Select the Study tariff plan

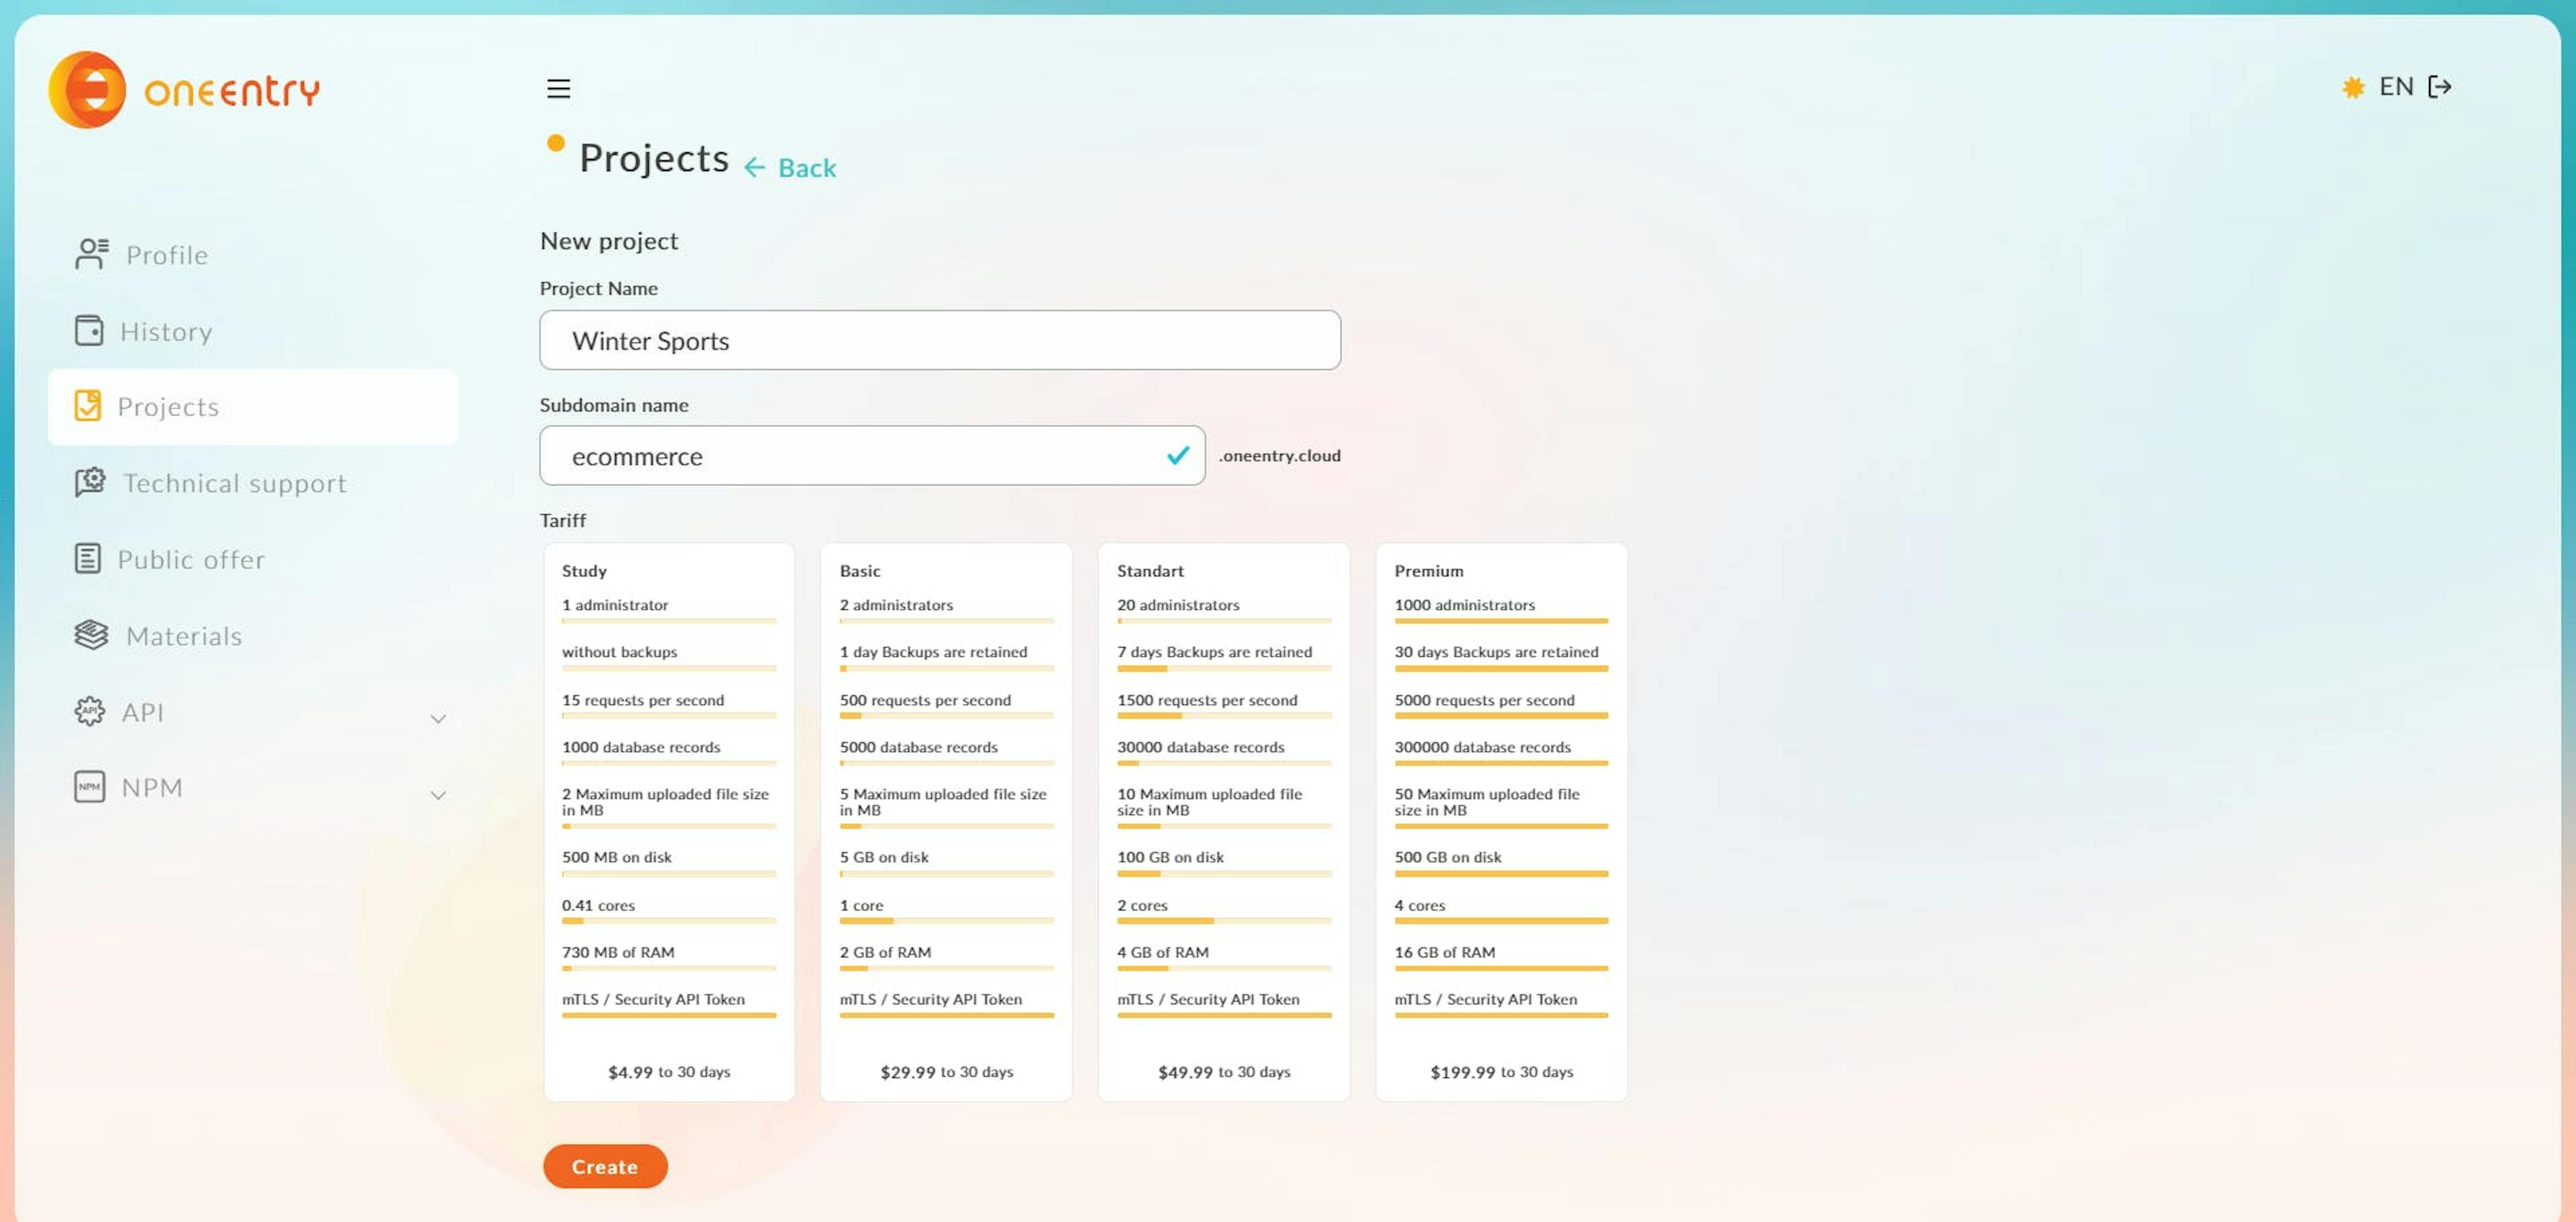tap(667, 821)
